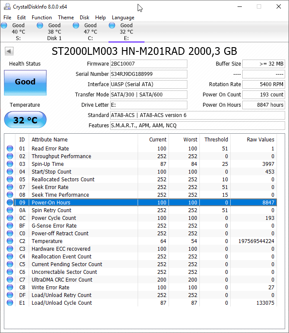Viewport: 289px width, 333px height.
Task: Click raw value 197569544224 in Temperature row
Action: coord(256,241)
